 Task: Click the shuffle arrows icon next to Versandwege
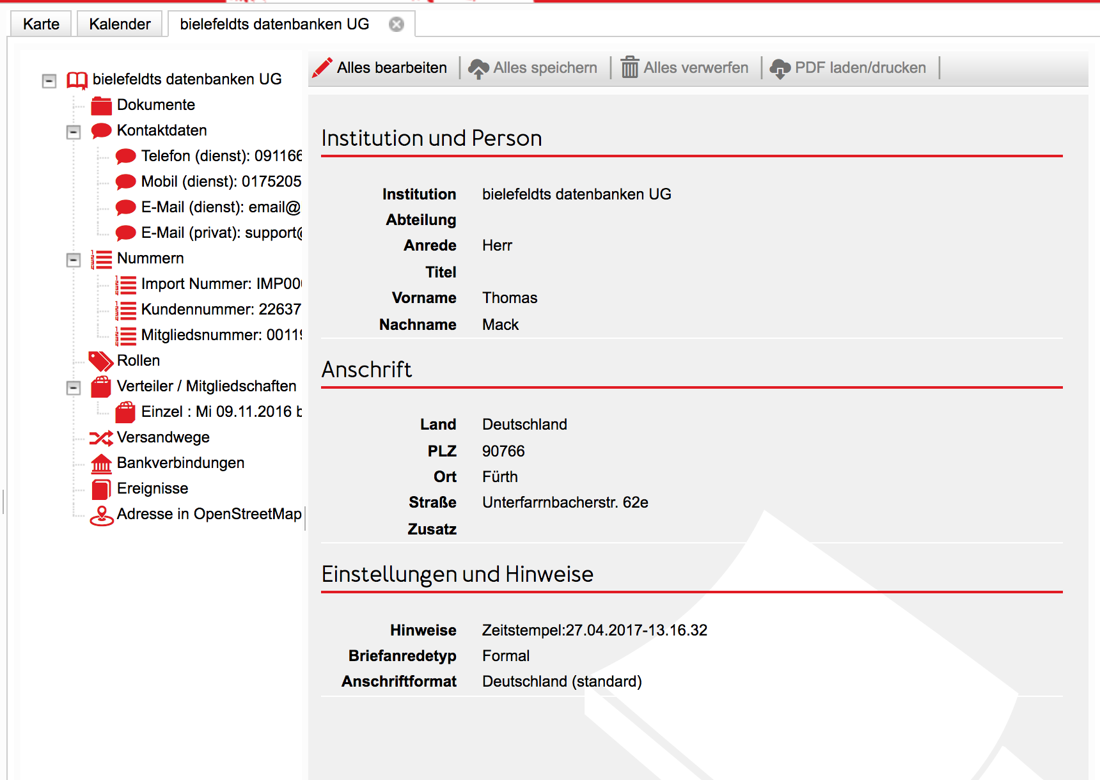101,438
